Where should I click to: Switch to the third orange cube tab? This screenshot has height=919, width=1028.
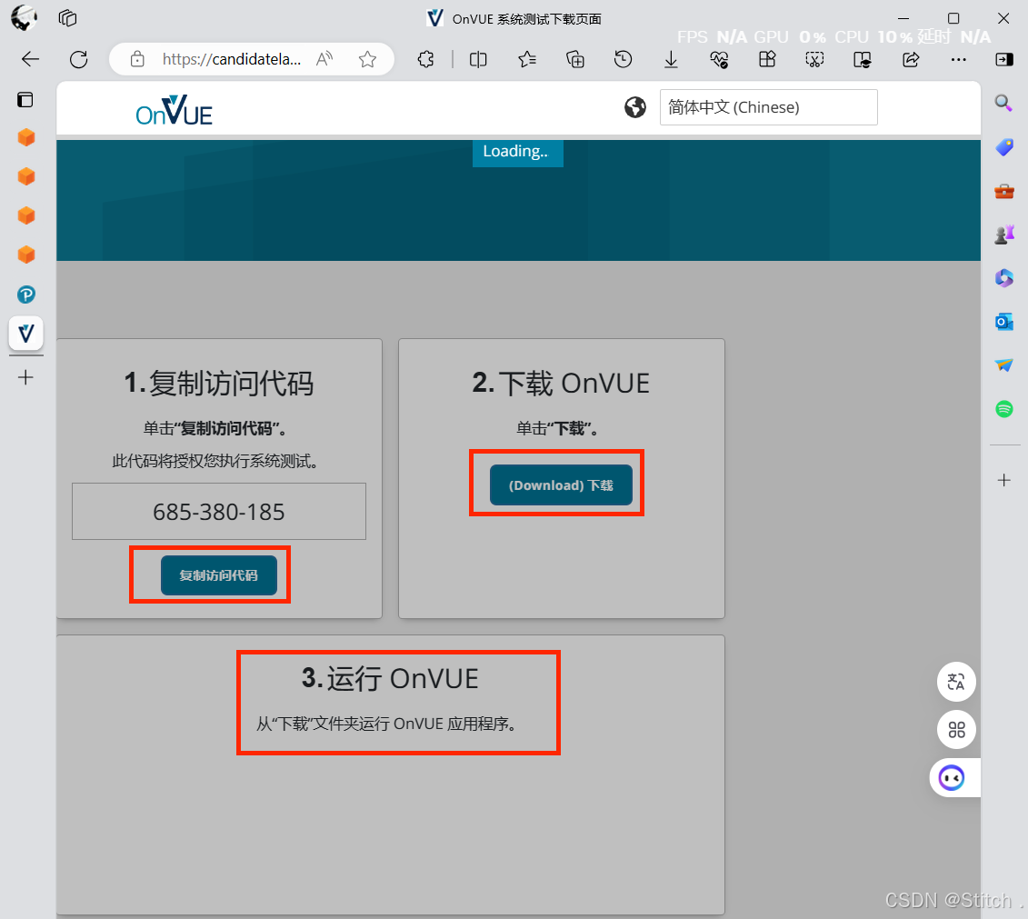25,215
